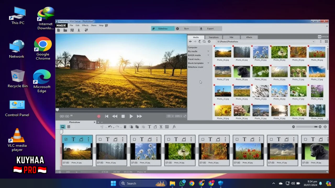Open the Edit menu

pos(77,25)
